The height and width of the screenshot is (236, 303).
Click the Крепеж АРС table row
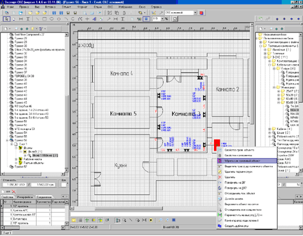pyautogui.click(x=33, y=210)
